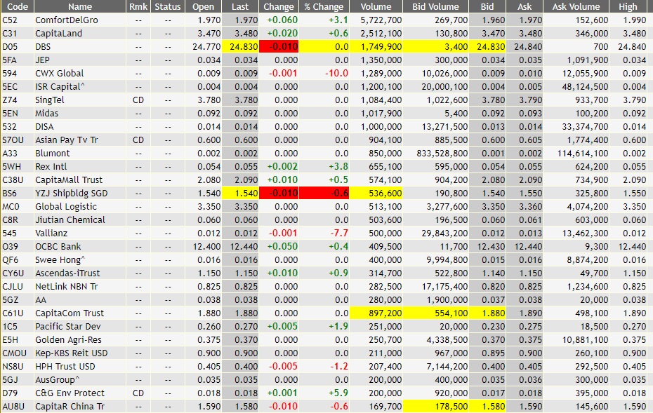Click Rex Intl change +0.002
Viewport: 653px width, 413px height.
coord(282,166)
